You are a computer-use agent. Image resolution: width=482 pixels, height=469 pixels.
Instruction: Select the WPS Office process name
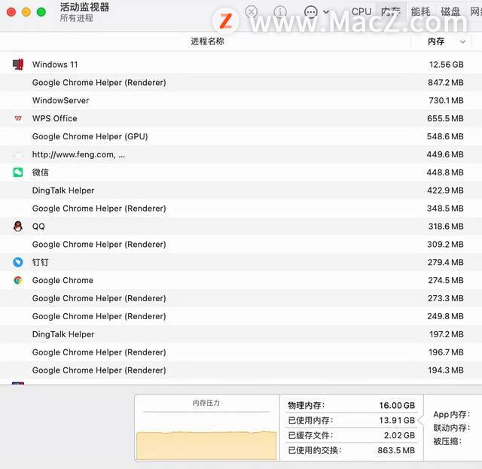click(55, 118)
